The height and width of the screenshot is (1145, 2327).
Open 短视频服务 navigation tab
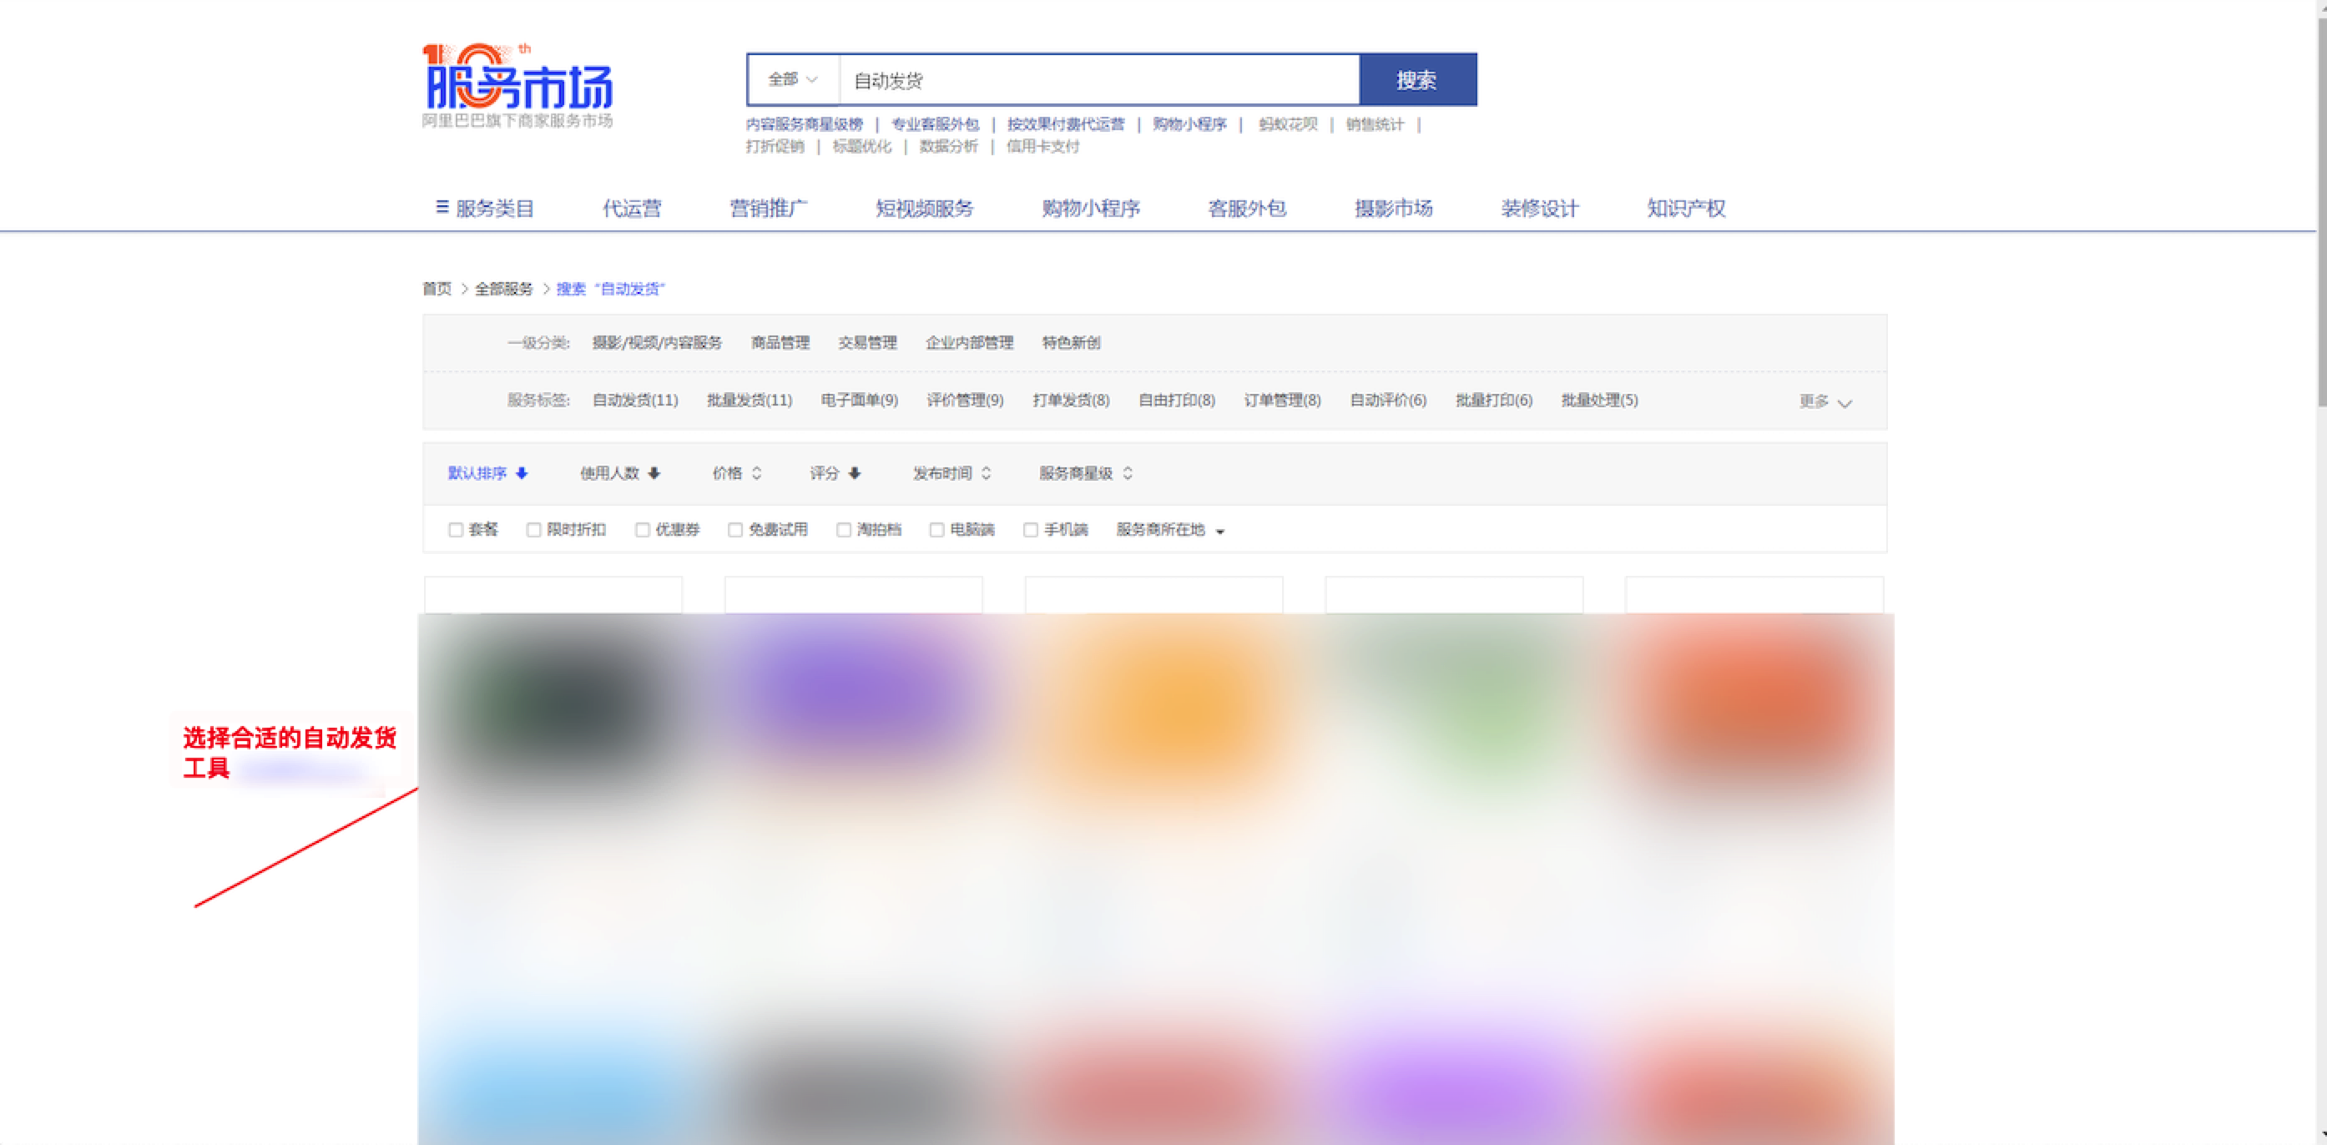pos(924,209)
